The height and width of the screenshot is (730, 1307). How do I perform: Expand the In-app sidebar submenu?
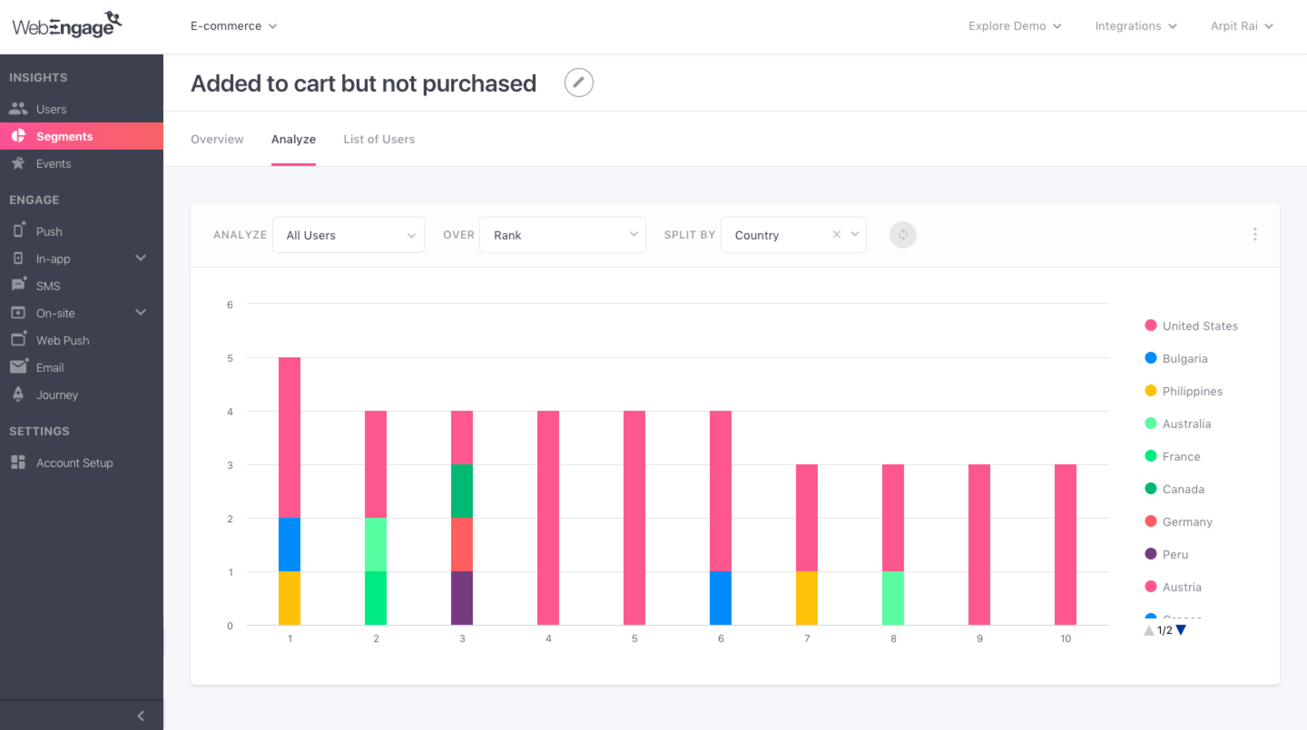tap(141, 258)
